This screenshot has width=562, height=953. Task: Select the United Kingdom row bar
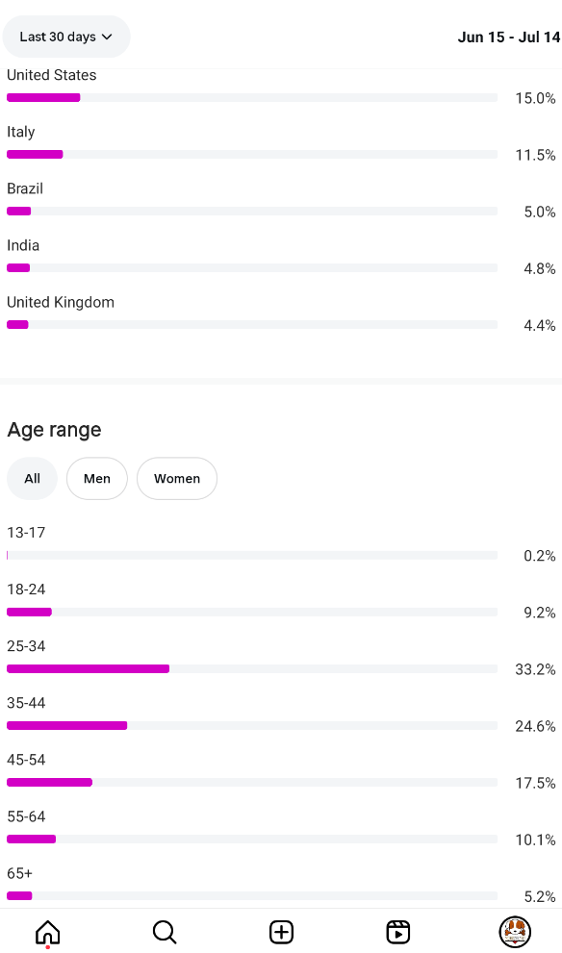click(x=252, y=324)
